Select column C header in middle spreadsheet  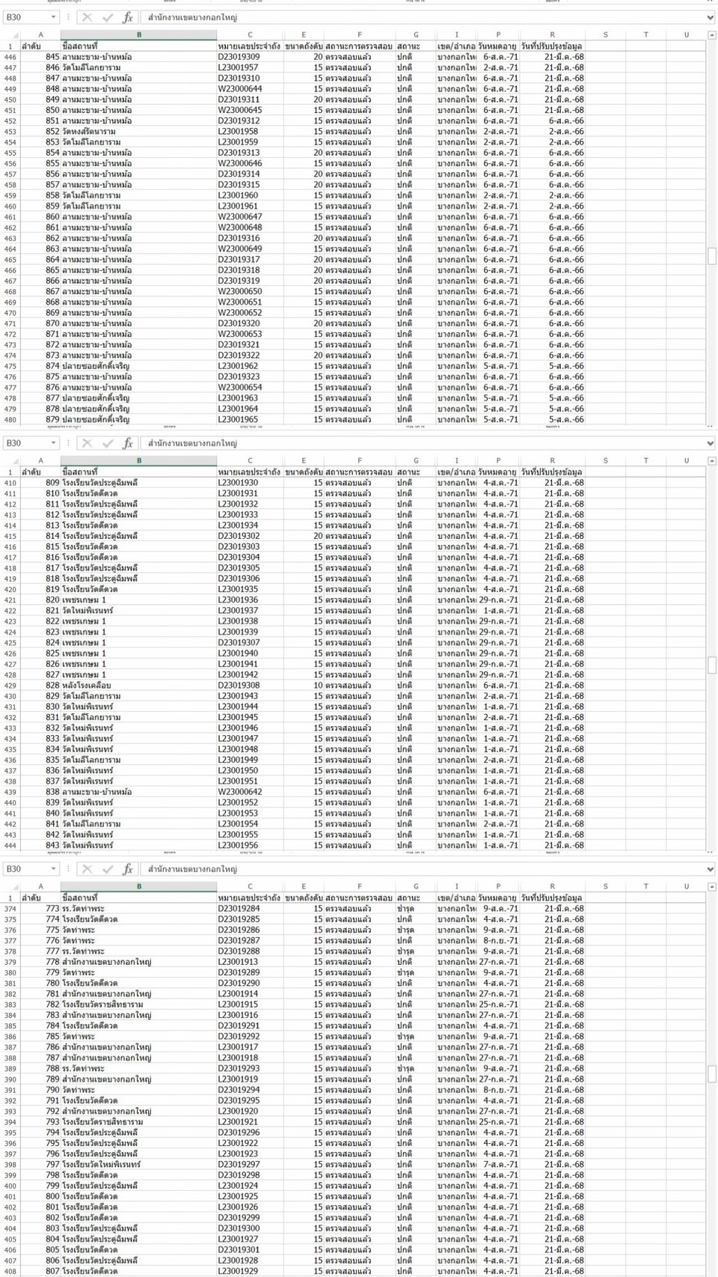pos(250,460)
